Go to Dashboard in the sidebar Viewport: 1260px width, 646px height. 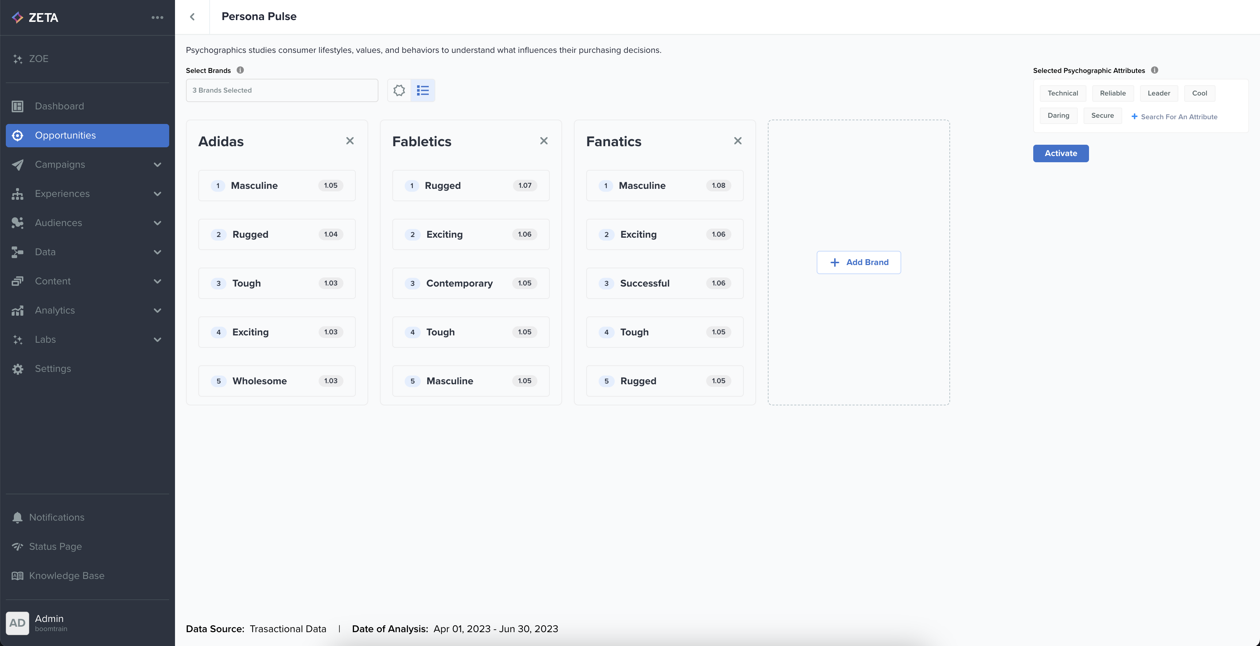59,106
